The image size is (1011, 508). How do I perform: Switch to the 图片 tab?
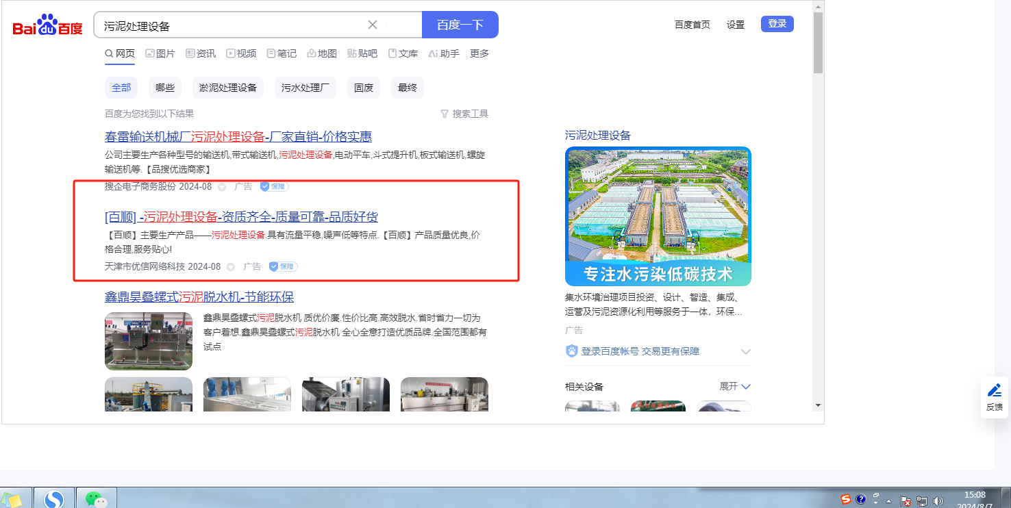(160, 53)
